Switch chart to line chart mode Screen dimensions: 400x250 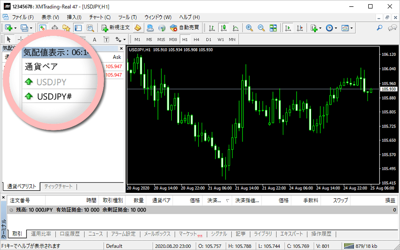[235, 28]
